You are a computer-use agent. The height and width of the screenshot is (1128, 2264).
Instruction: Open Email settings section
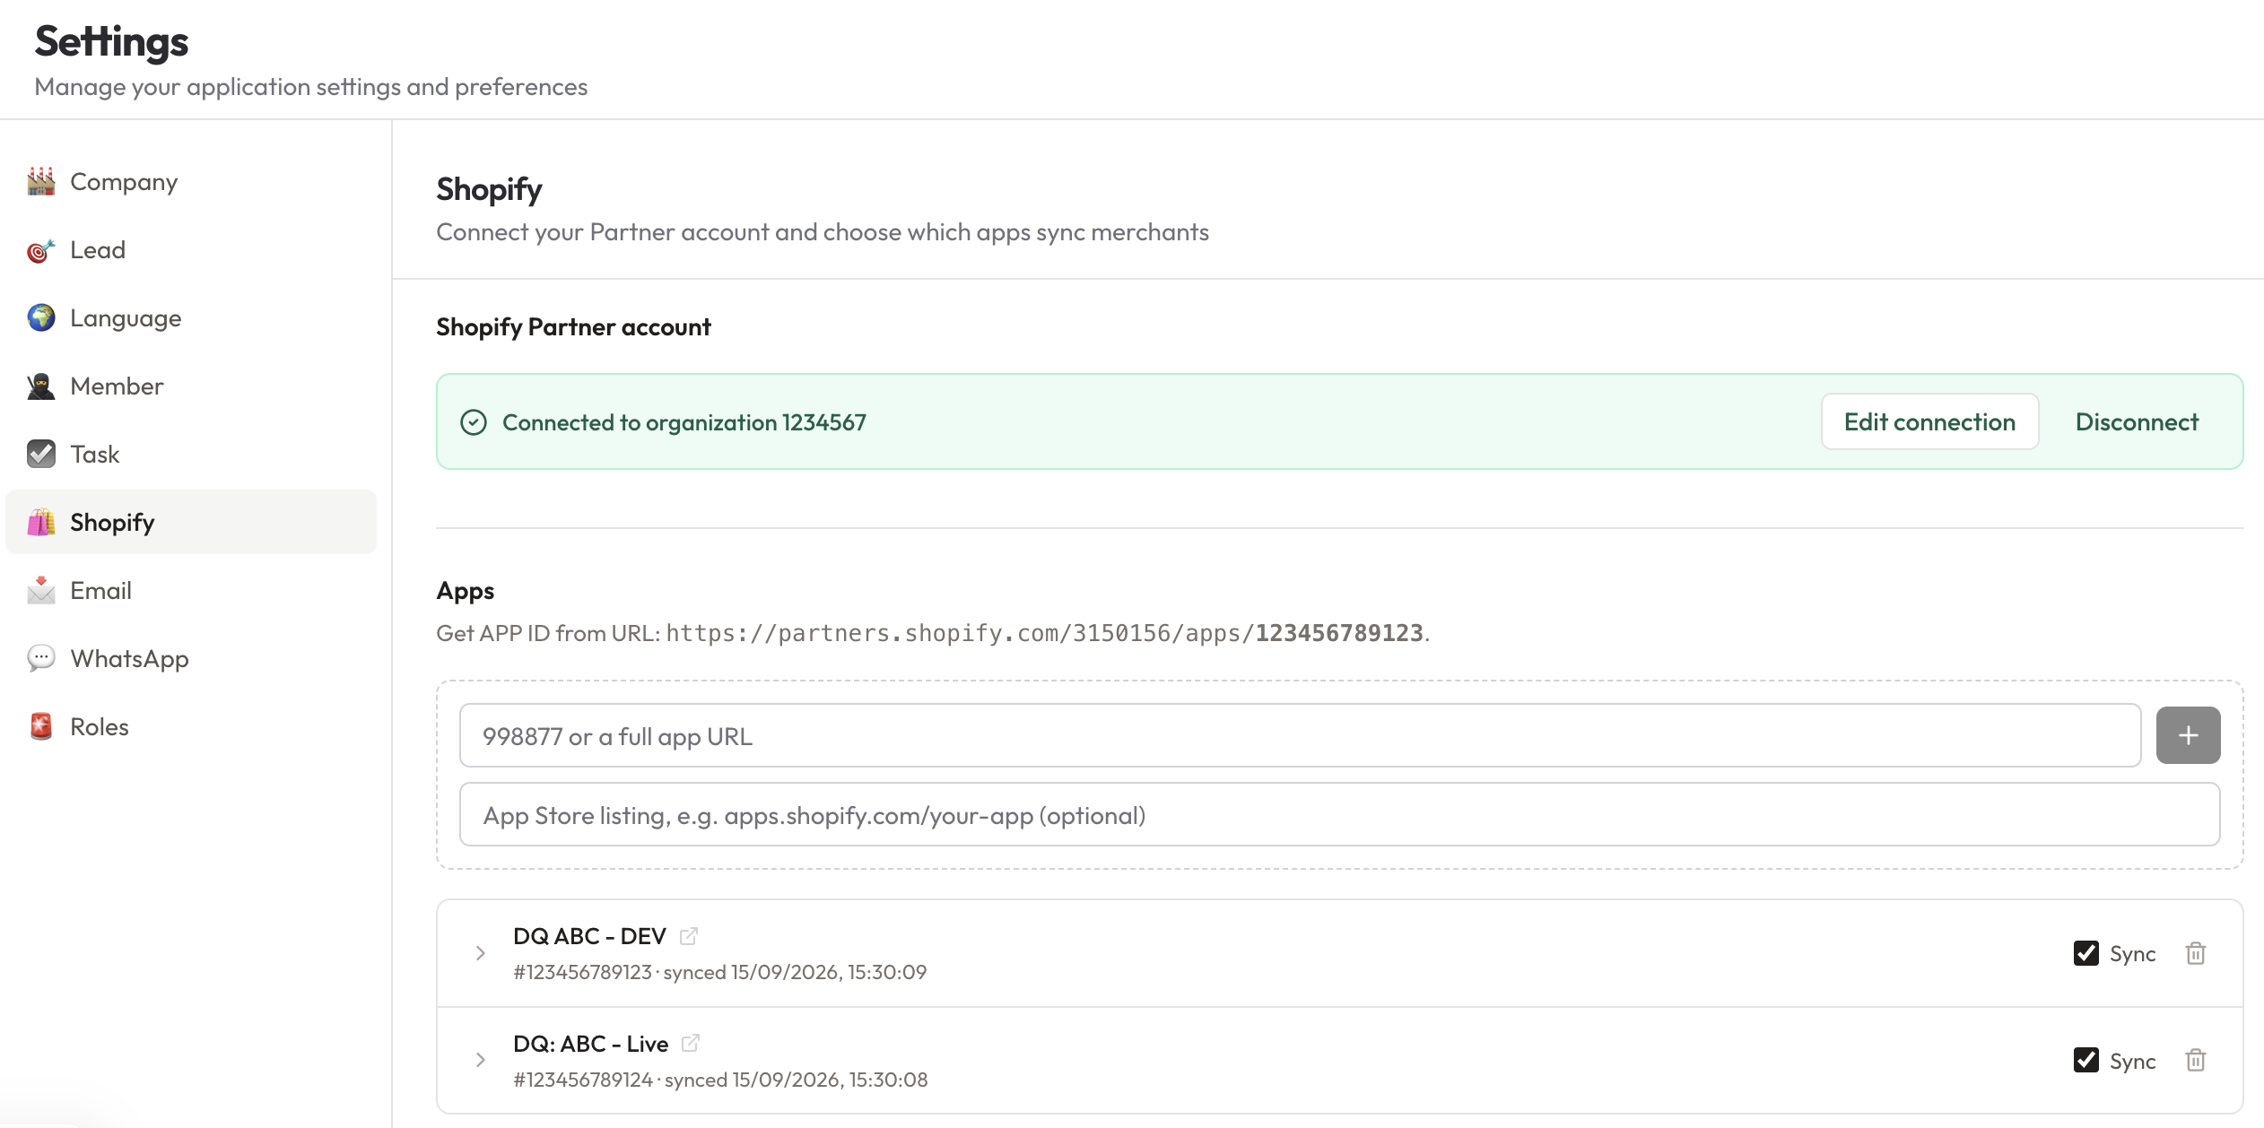pyautogui.click(x=191, y=590)
